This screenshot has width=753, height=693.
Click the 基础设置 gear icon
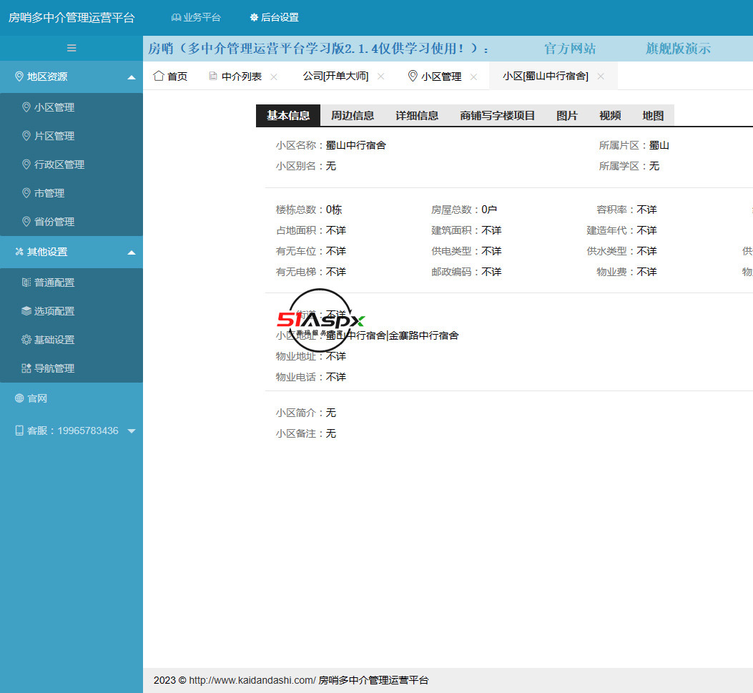click(x=26, y=340)
